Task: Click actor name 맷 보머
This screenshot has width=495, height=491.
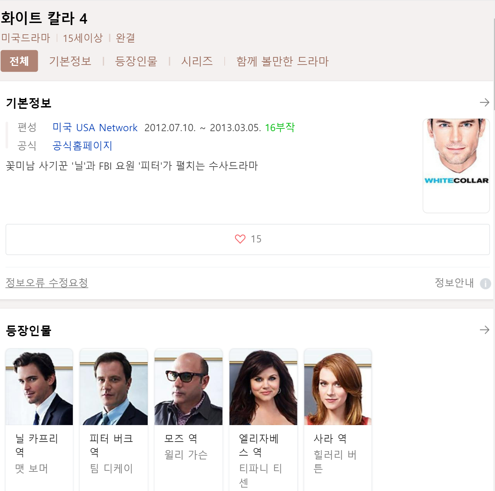Action: [32, 468]
